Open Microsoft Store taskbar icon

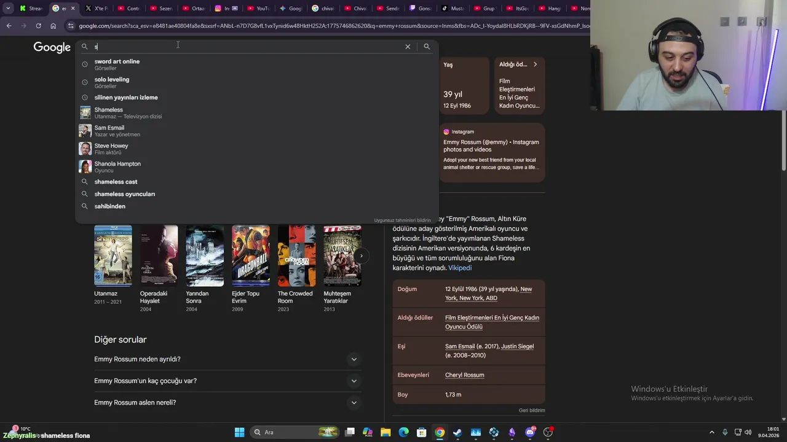coord(421,432)
